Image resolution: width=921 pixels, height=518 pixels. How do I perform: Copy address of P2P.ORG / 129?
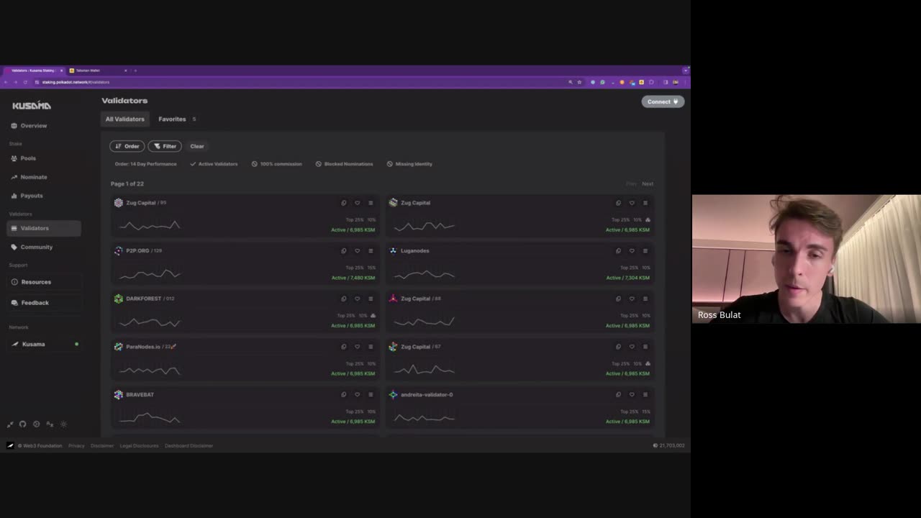(x=344, y=251)
